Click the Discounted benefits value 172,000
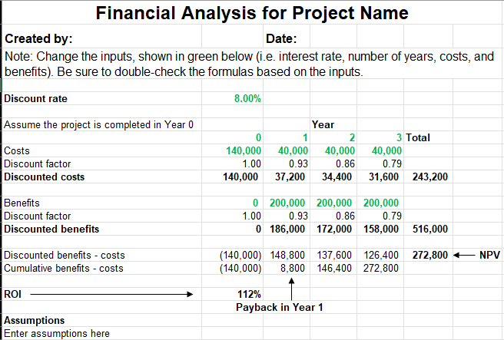The image size is (504, 340). tap(334, 229)
